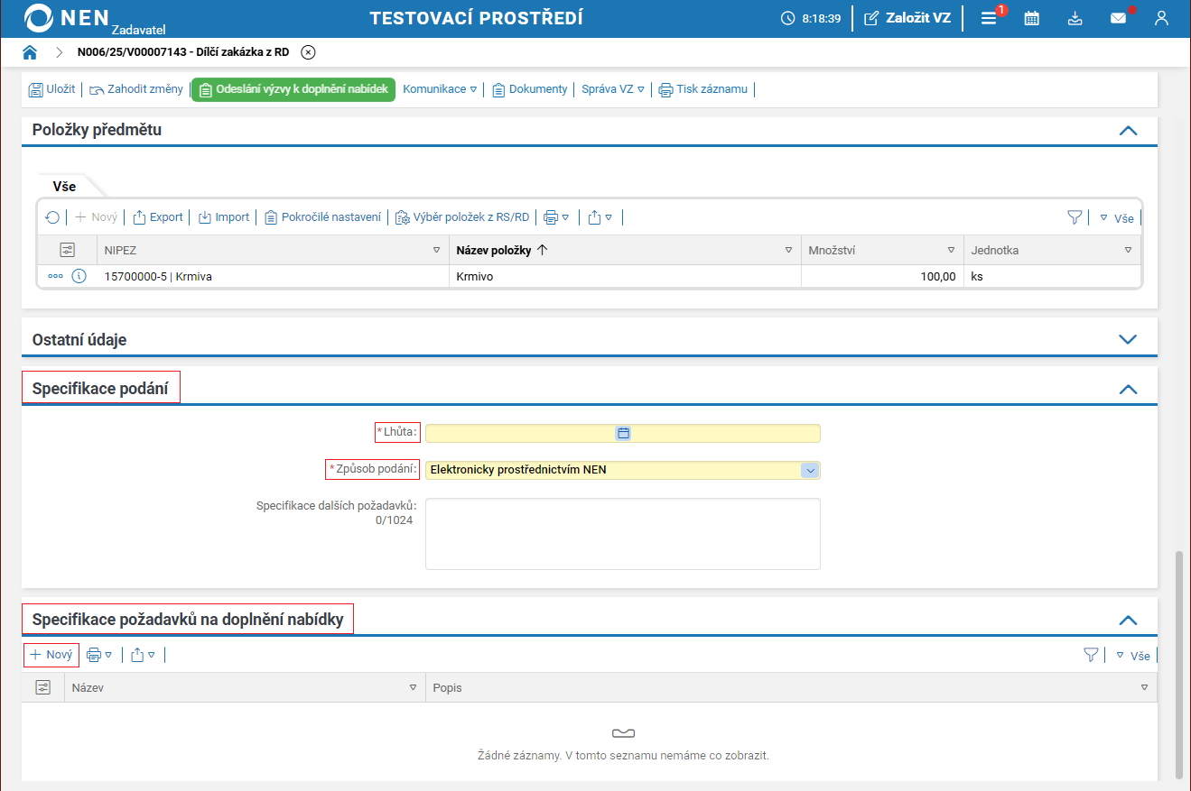
Task: Open column settings icon in Název table
Action: (x=43, y=687)
